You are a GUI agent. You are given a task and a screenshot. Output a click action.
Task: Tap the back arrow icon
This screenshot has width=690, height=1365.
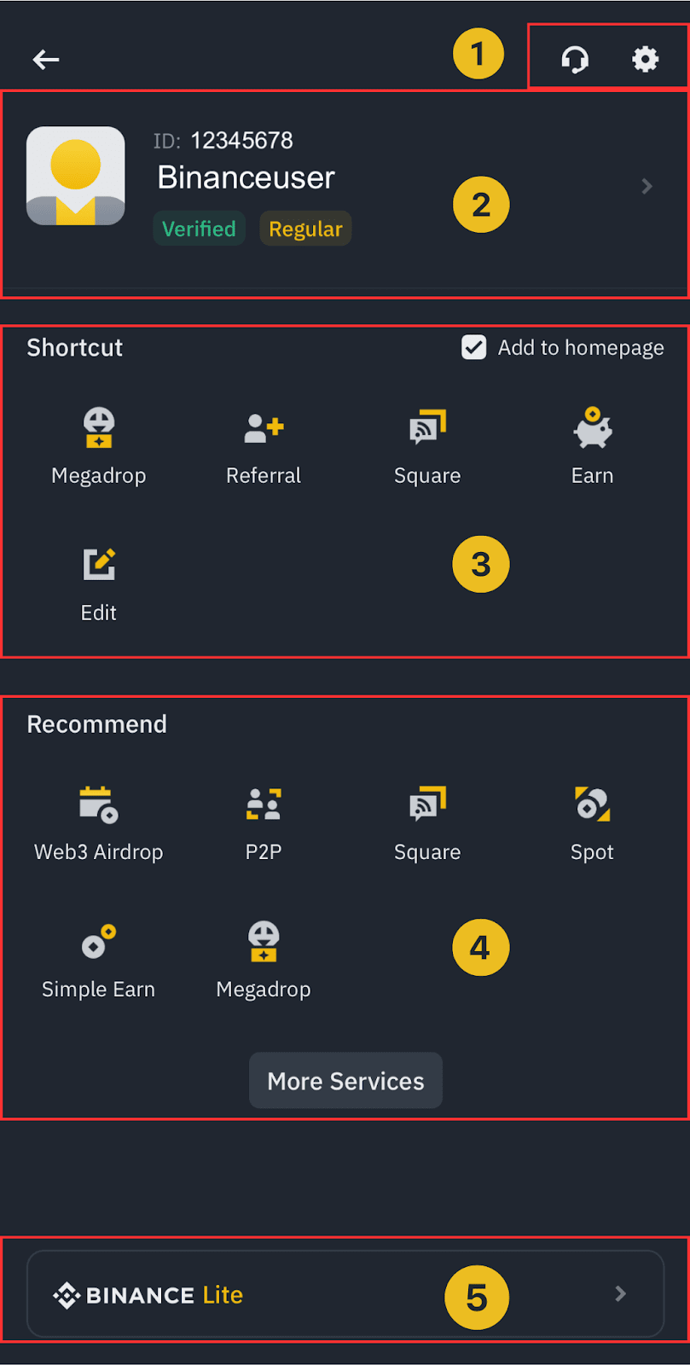(46, 59)
